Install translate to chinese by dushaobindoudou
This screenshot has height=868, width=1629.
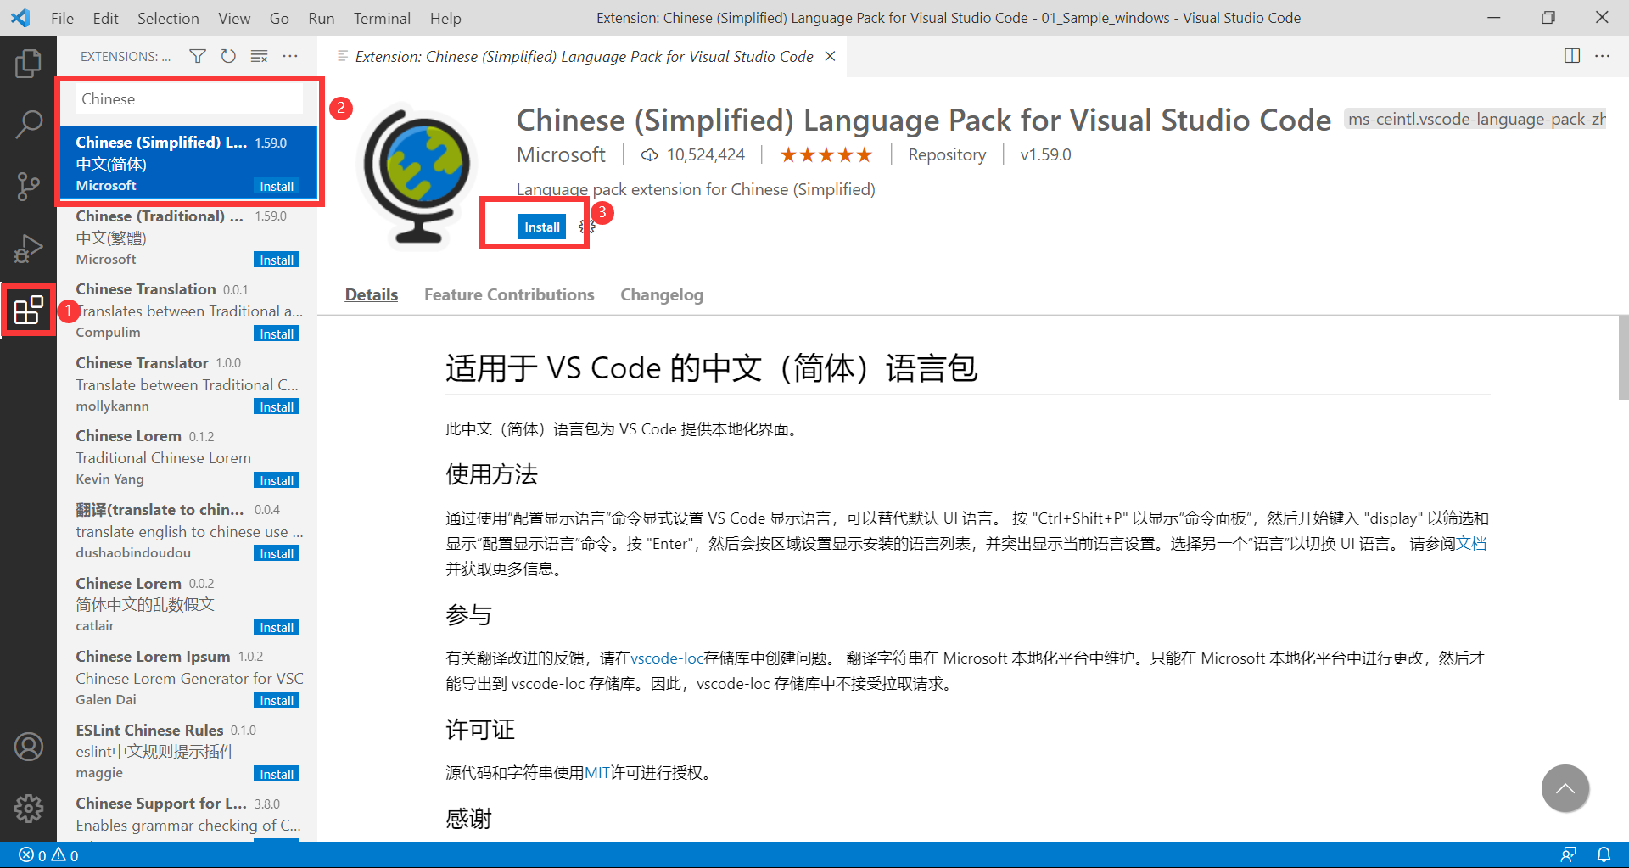click(x=277, y=553)
